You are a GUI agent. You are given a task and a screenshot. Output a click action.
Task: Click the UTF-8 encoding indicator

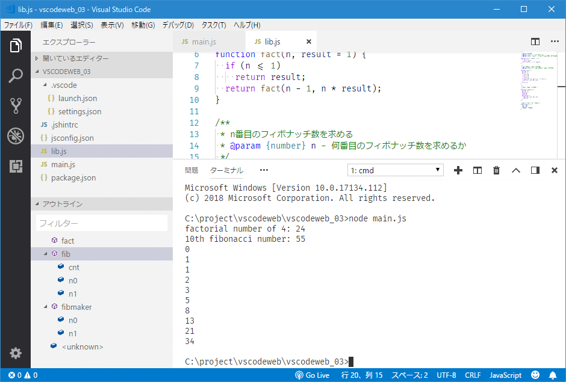[446, 375]
